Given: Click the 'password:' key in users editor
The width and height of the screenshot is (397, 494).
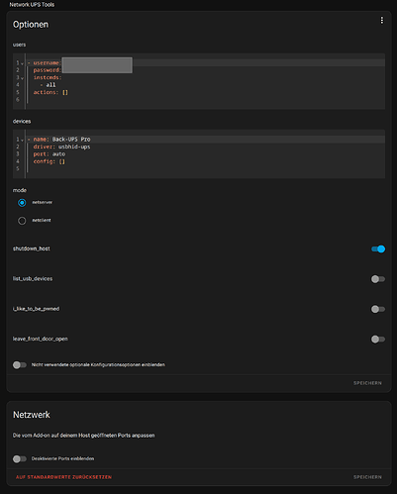Looking at the screenshot, I should [x=47, y=70].
